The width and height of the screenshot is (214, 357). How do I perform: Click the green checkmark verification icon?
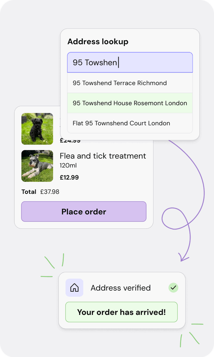tap(173, 287)
